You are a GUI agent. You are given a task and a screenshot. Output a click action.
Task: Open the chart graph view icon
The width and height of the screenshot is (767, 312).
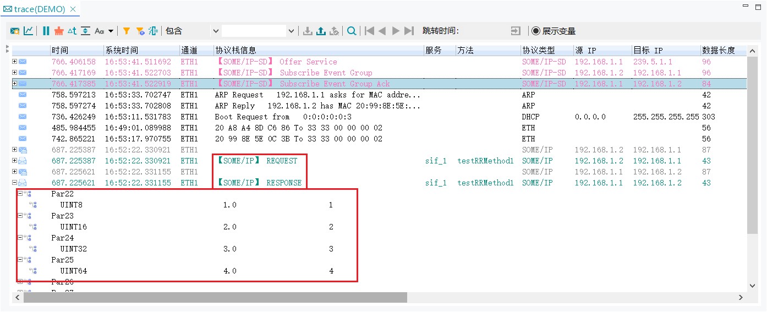click(x=28, y=31)
